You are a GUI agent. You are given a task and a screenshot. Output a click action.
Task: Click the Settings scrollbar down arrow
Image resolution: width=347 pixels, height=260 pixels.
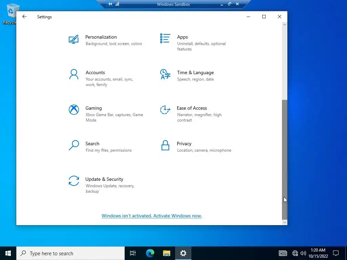(285, 222)
